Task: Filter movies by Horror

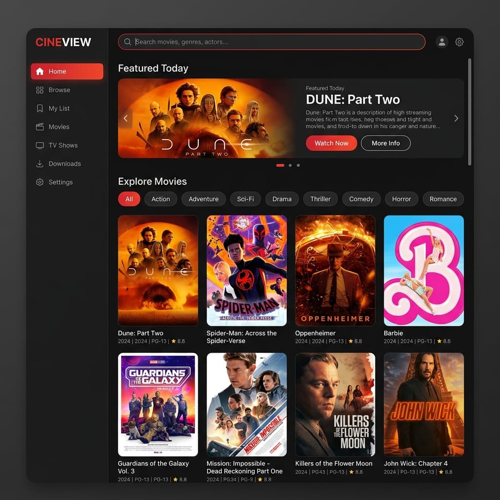Action: [401, 199]
